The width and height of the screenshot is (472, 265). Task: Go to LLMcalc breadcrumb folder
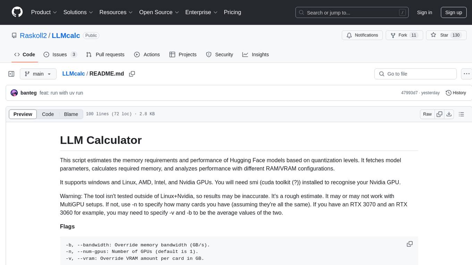[x=74, y=74]
